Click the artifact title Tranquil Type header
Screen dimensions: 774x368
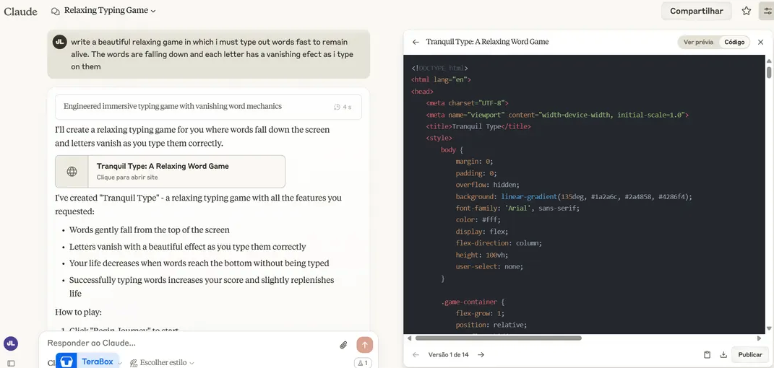[x=487, y=42]
